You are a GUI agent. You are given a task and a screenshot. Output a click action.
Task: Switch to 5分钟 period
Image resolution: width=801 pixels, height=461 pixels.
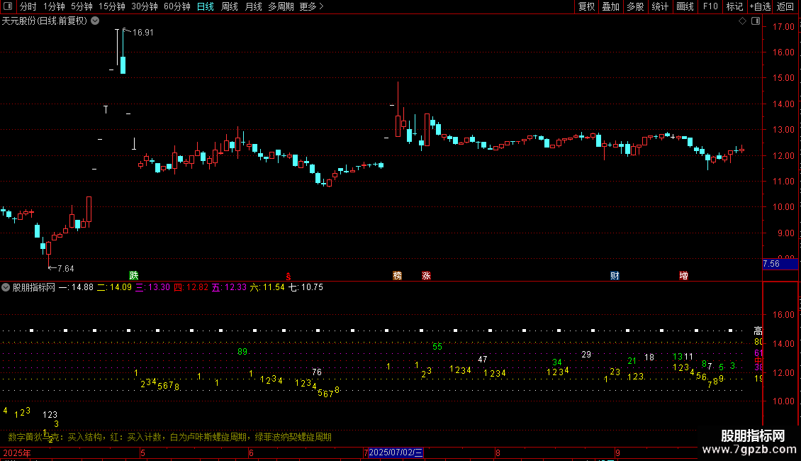(x=82, y=6)
